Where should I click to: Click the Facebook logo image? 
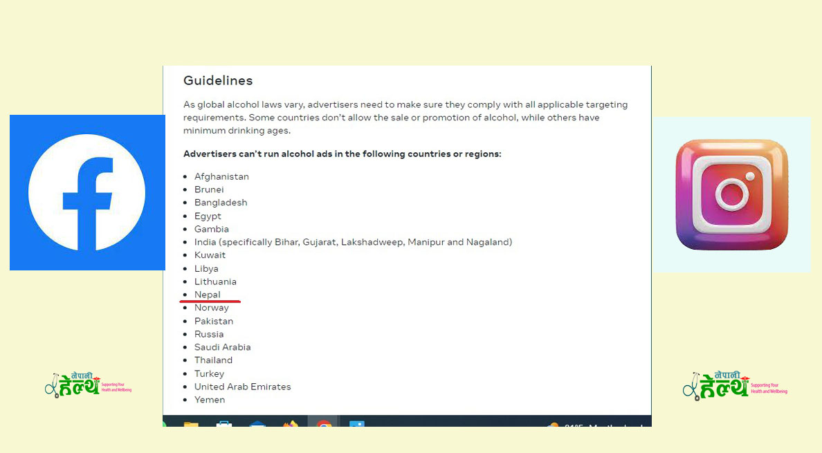click(x=88, y=192)
